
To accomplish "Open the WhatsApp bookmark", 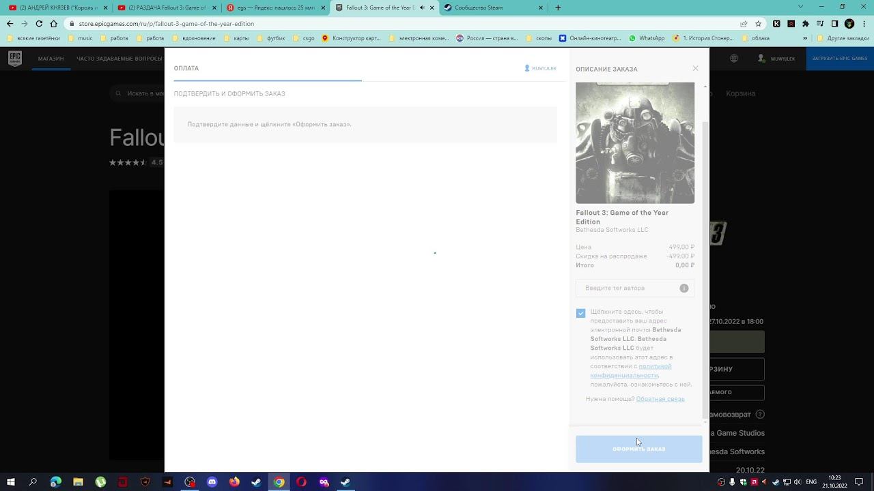I will 646,38.
